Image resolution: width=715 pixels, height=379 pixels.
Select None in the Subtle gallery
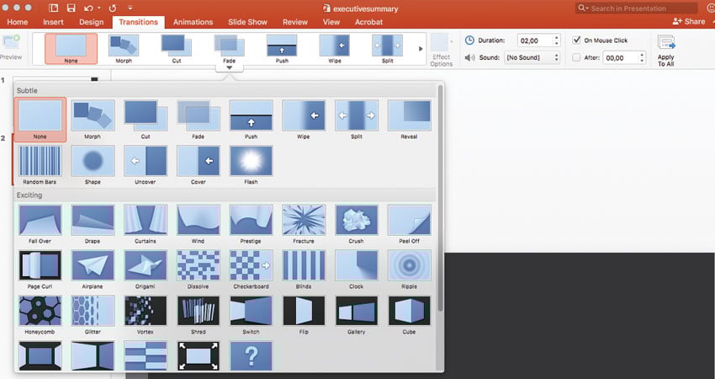40,120
